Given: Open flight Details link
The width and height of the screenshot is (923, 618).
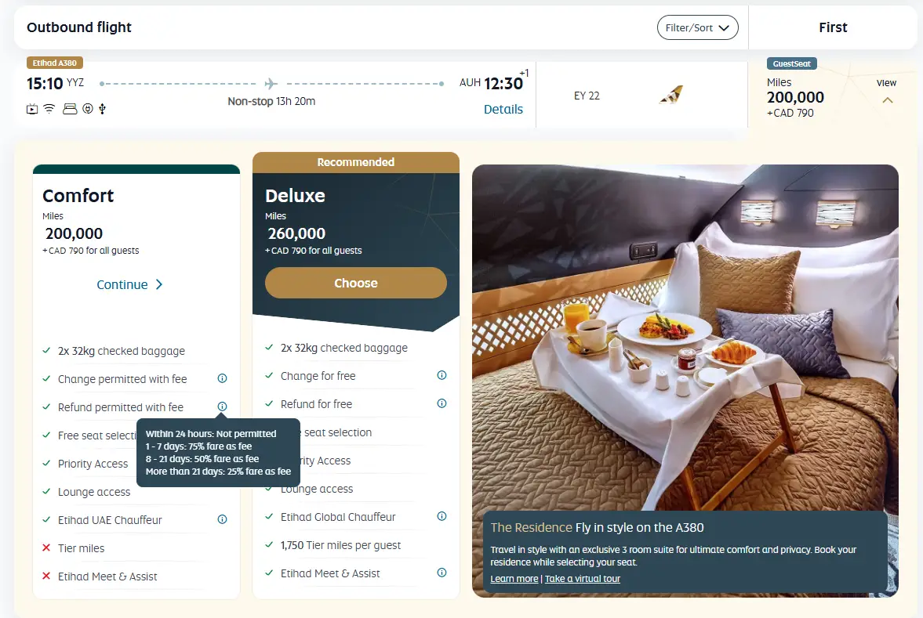Looking at the screenshot, I should pos(503,110).
